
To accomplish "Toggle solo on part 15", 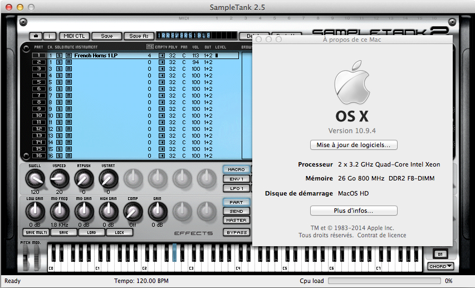I will click(60, 149).
